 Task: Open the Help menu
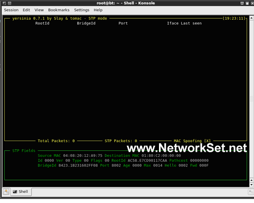pyautogui.click(x=98, y=10)
